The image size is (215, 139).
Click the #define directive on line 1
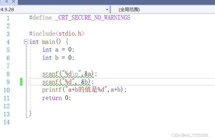(x=40, y=18)
